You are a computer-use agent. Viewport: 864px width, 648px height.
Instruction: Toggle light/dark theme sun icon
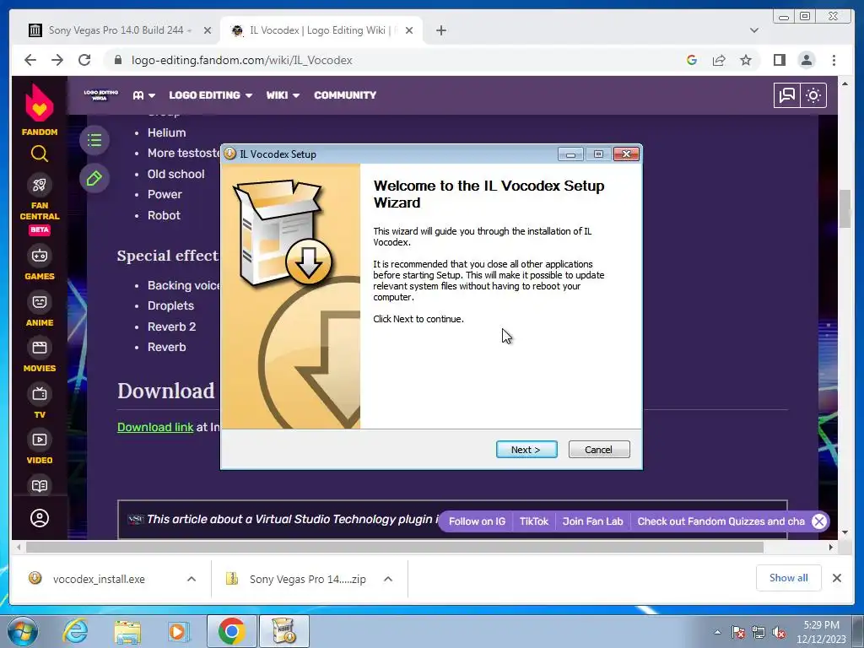point(813,95)
